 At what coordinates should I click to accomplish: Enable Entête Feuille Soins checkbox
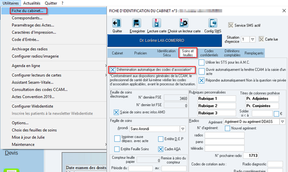(x=117, y=149)
